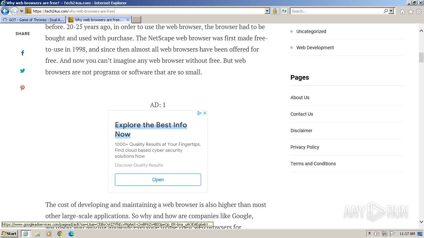Launch Edge from the taskbar
Image resolution: width=424 pixels, height=238 pixels.
click(x=71, y=234)
